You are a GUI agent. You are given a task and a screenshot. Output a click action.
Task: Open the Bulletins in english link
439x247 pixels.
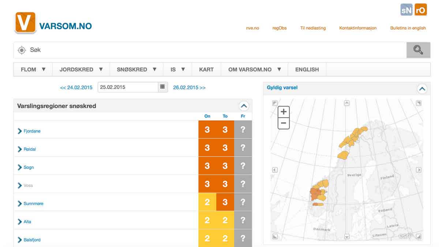[408, 28]
